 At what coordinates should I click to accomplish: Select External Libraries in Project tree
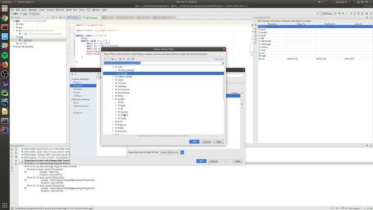pyautogui.click(x=23, y=47)
